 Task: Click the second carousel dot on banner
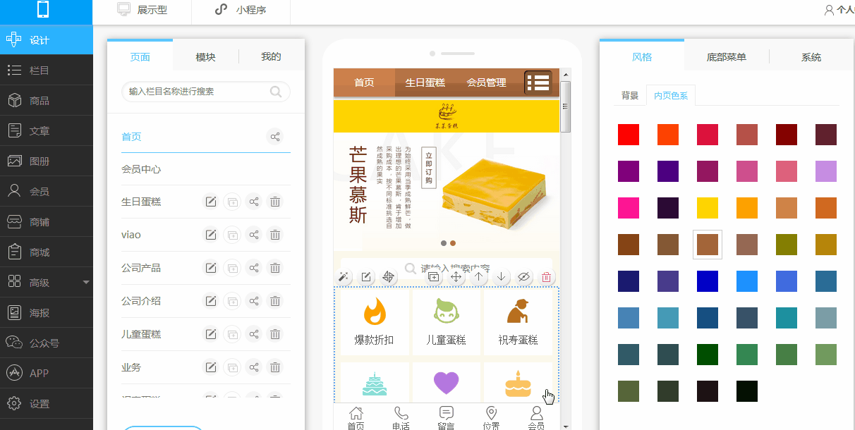[453, 243]
